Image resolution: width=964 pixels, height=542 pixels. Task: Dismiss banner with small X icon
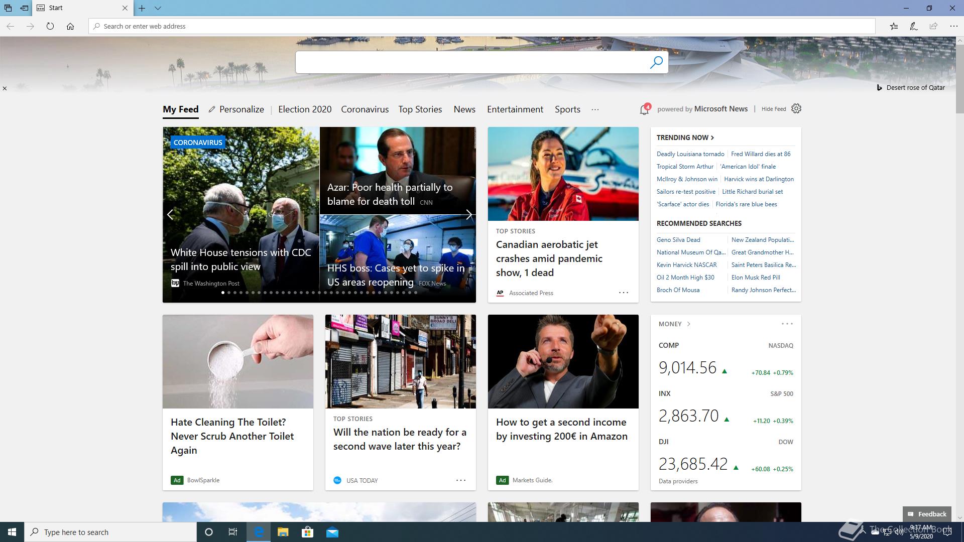coord(5,88)
